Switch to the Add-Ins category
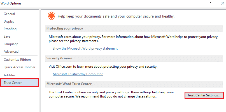The image size is (226, 112). [10, 75]
